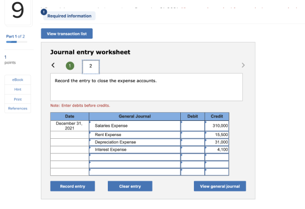This screenshot has height=209, width=305.
Task: Click the Record entry button
Action: click(x=72, y=186)
